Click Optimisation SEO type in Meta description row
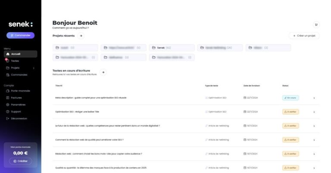 216,98
